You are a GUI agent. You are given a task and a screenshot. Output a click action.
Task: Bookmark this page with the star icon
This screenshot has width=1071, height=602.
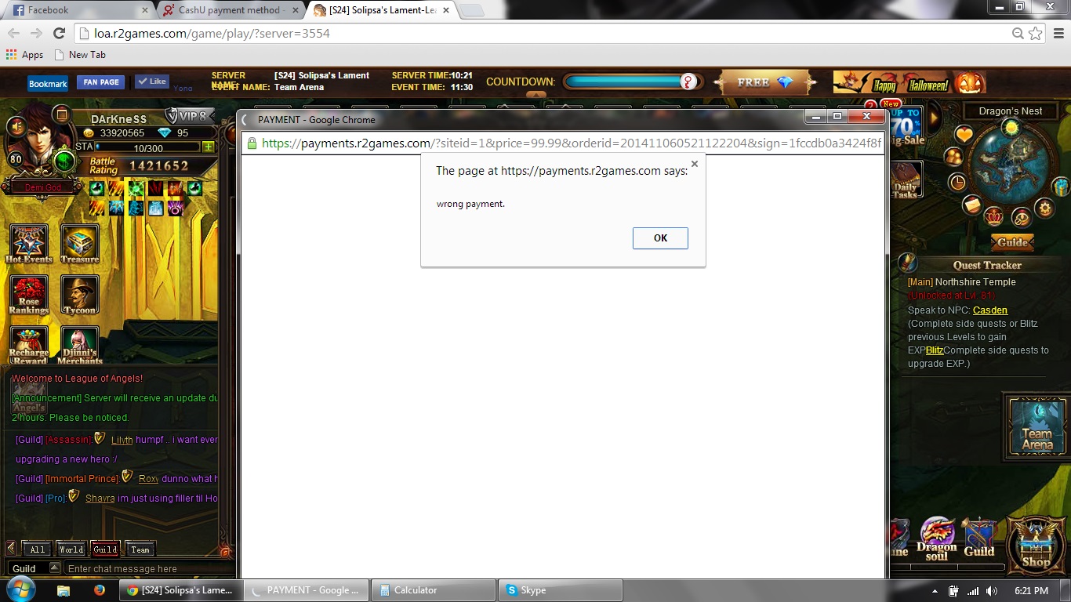(1036, 33)
